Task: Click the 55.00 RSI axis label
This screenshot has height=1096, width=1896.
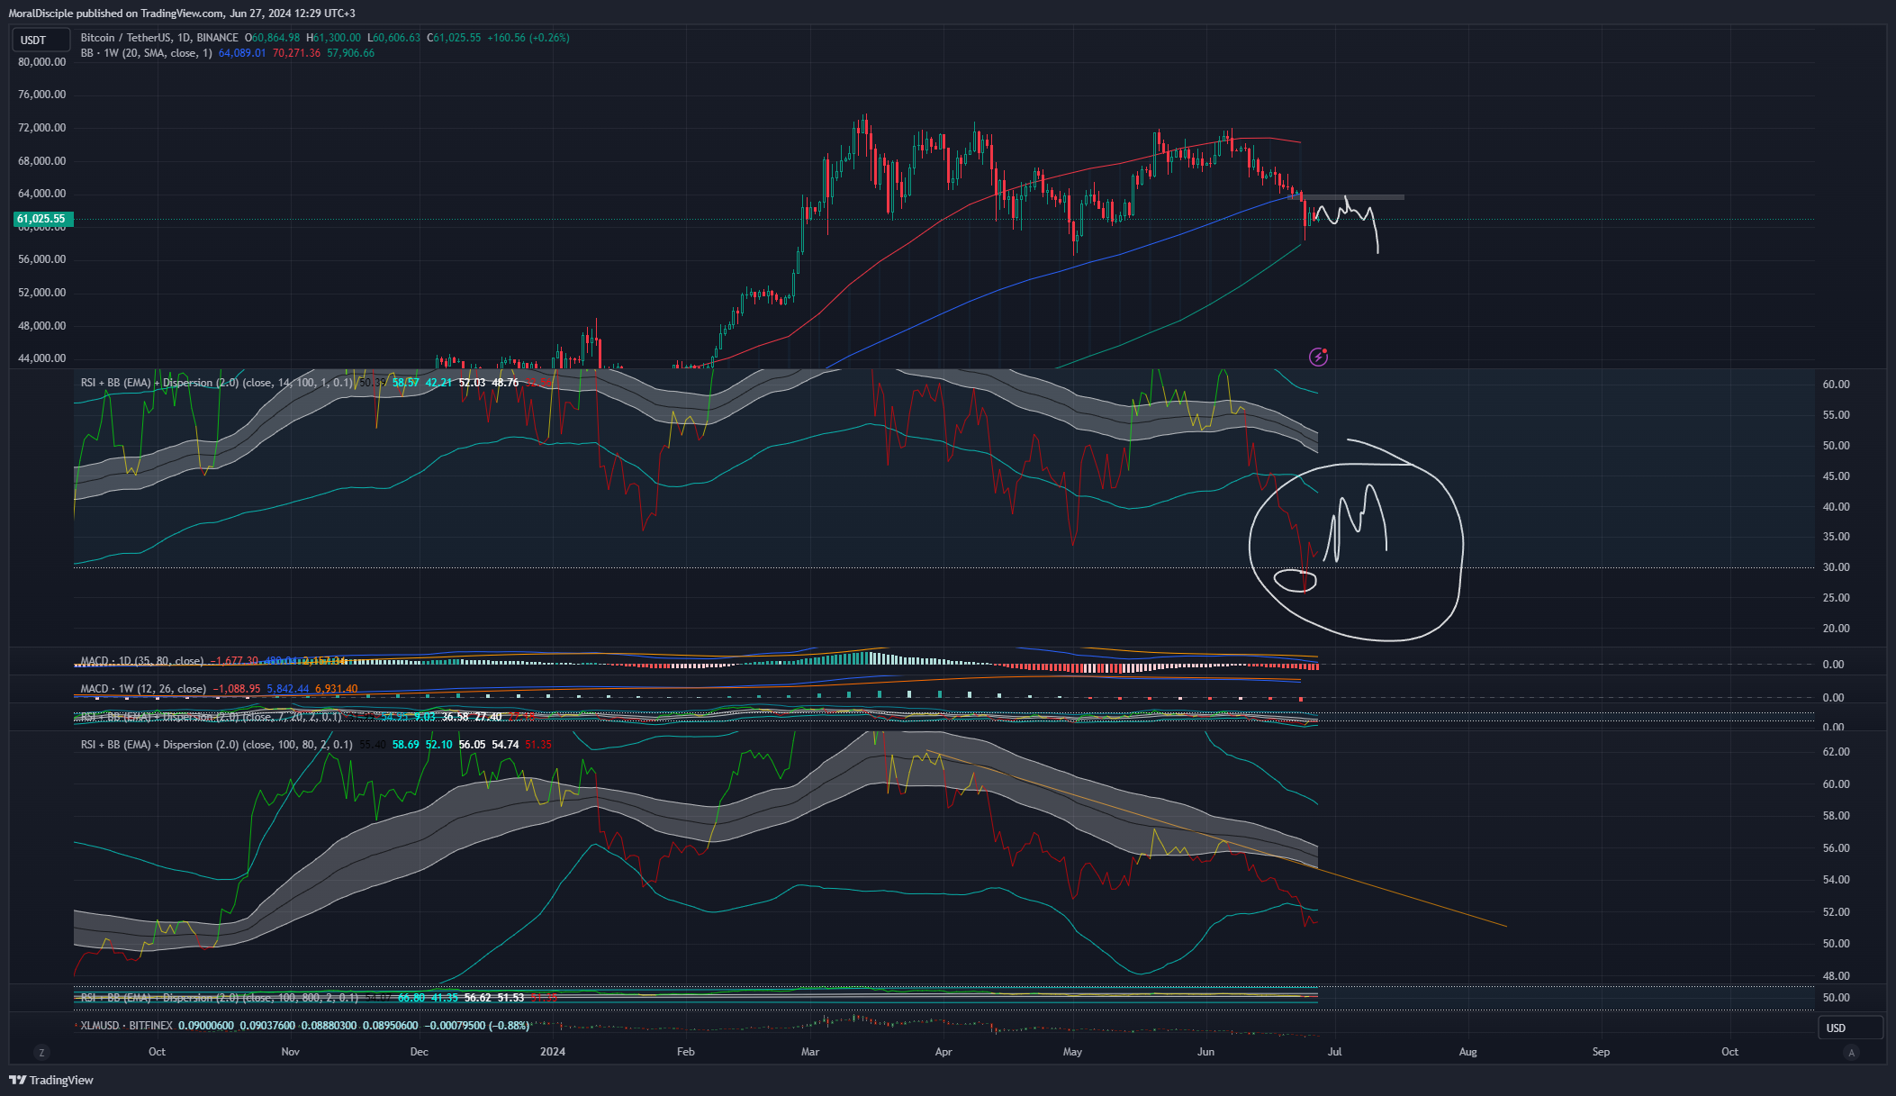Action: (1837, 415)
